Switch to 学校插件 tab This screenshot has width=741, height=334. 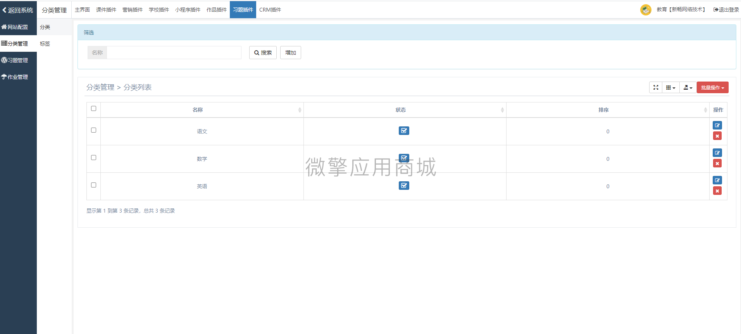coord(159,10)
